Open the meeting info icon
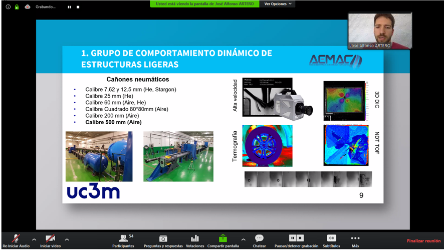Screen dimensions: 444x250 [x=8, y=7]
